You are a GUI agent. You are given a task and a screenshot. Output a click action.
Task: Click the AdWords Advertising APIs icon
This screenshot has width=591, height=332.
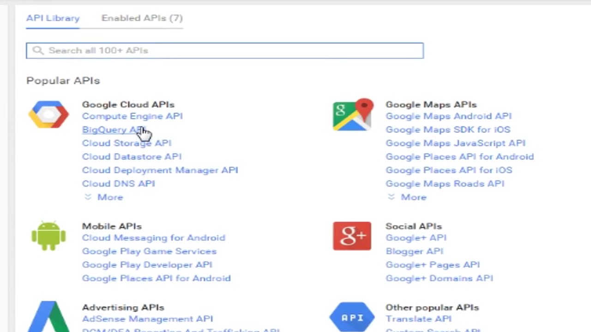tap(48, 316)
